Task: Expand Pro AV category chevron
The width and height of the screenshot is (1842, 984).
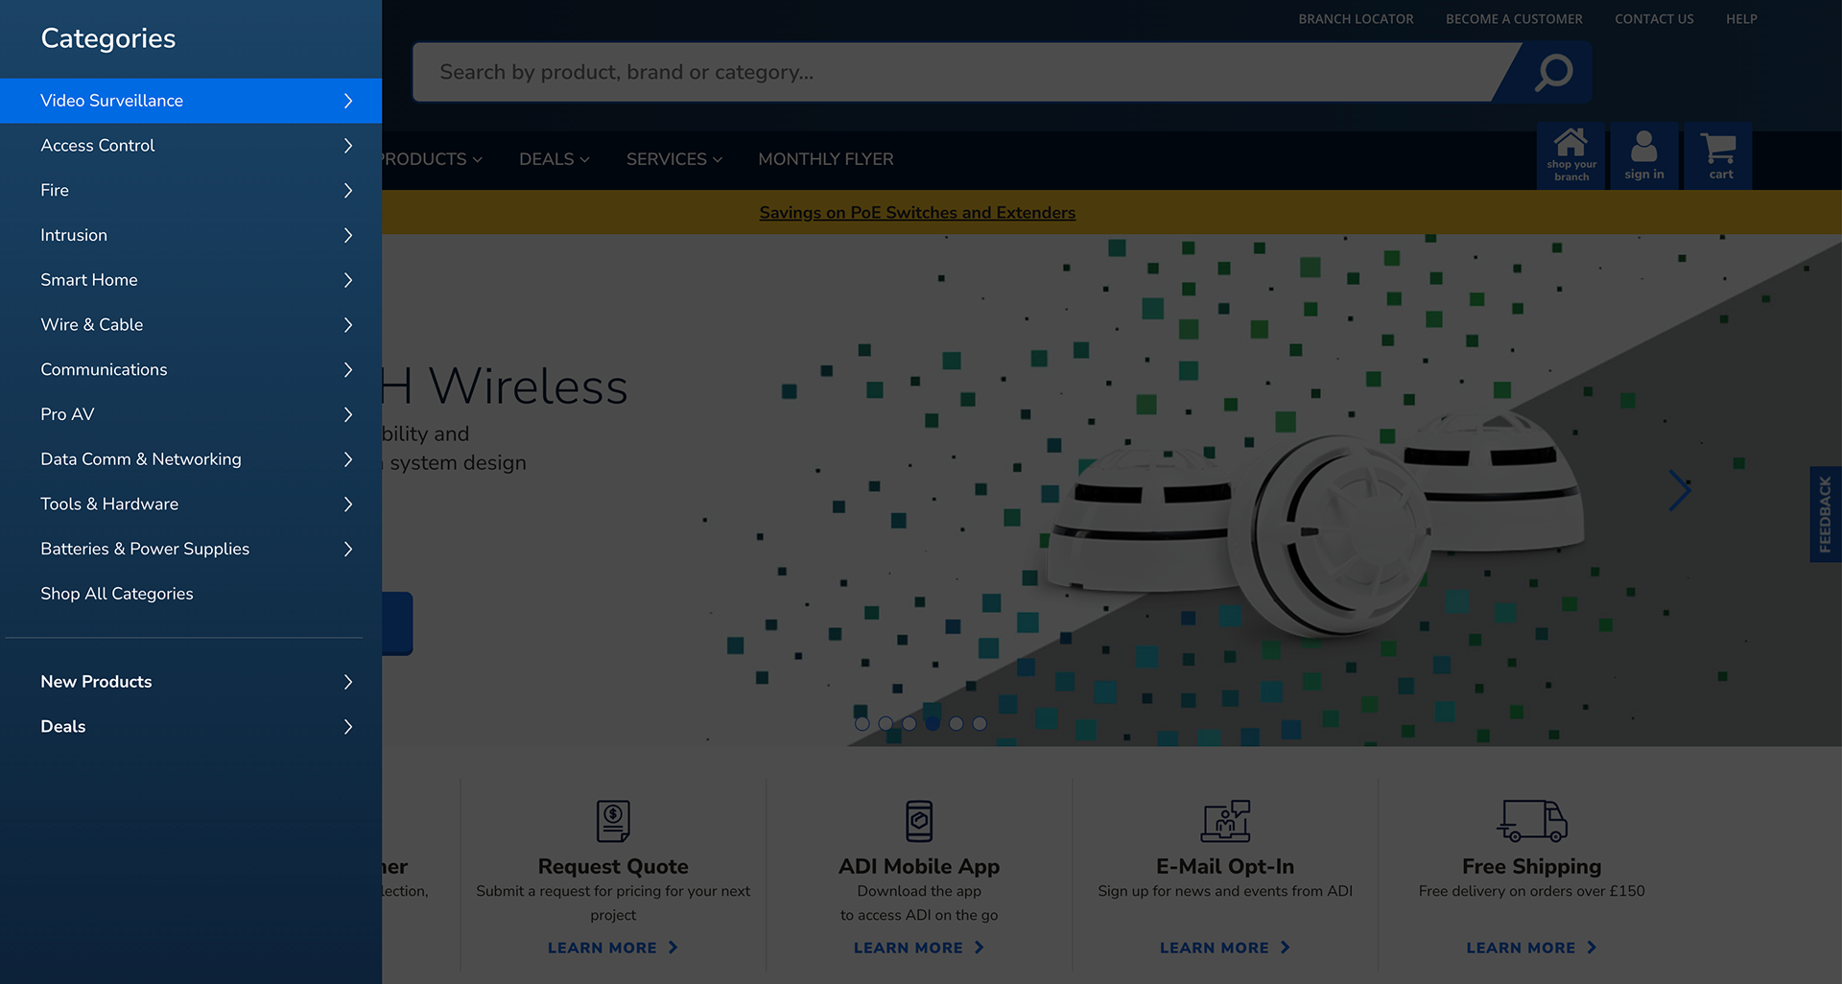Action: point(348,414)
